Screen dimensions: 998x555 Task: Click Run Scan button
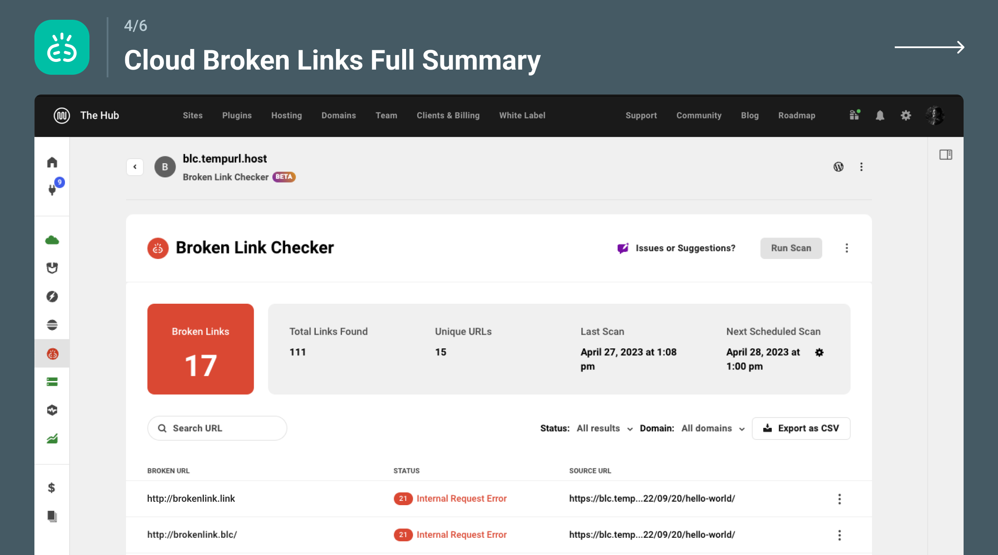[790, 247]
